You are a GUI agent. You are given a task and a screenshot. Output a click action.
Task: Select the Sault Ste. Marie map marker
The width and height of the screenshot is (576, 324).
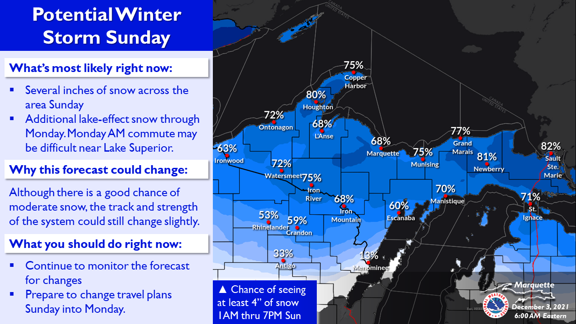pos(551,153)
